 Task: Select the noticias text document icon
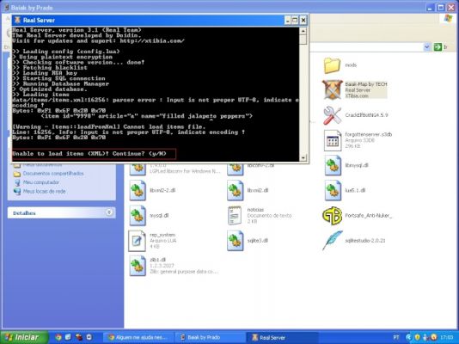point(235,216)
